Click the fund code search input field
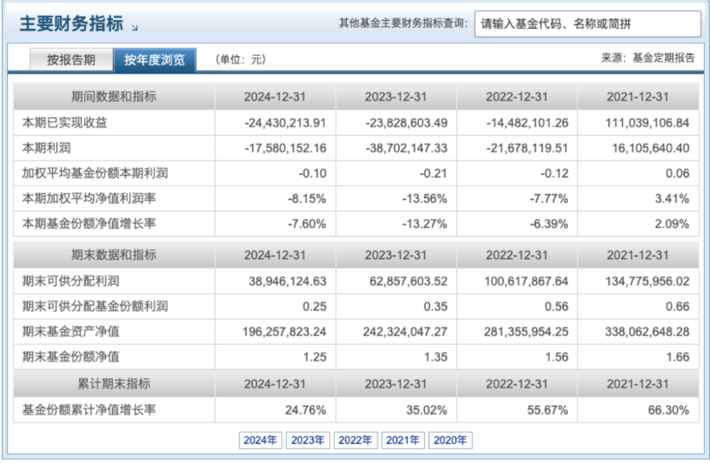The width and height of the screenshot is (710, 463). pyautogui.click(x=587, y=24)
